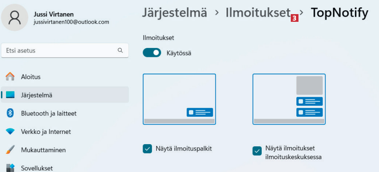This screenshot has width=379, height=172.
Task: Navigate back to Järjestelmä breadcrumb
Action: pyautogui.click(x=174, y=13)
